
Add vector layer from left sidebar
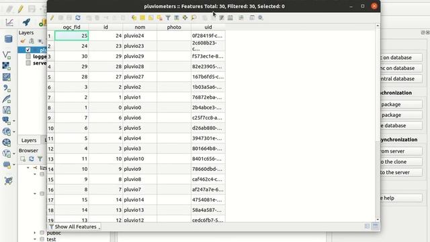(x=7, y=55)
